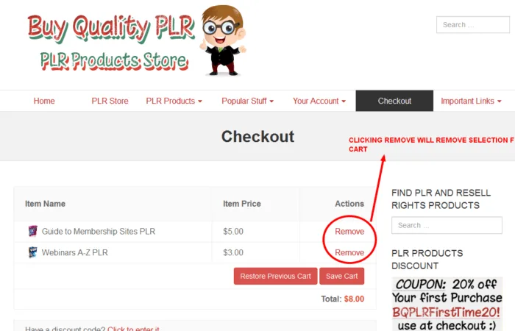Remove Webinars A-Z PLR from cart
Viewport: 515px width, 331px height.
349,252
